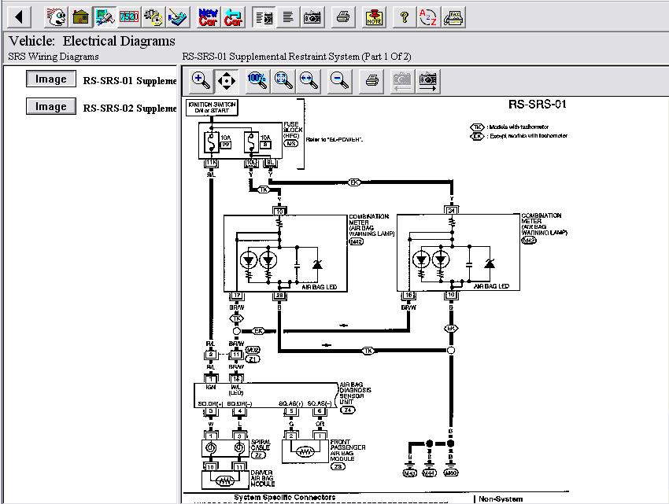Click the Fax icon in top toolbar

[x=453, y=17]
